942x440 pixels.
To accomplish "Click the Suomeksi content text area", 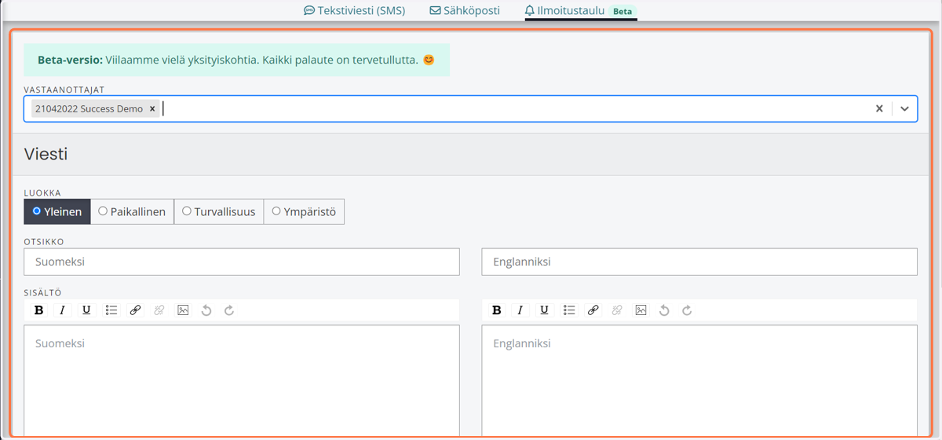I will click(x=242, y=382).
